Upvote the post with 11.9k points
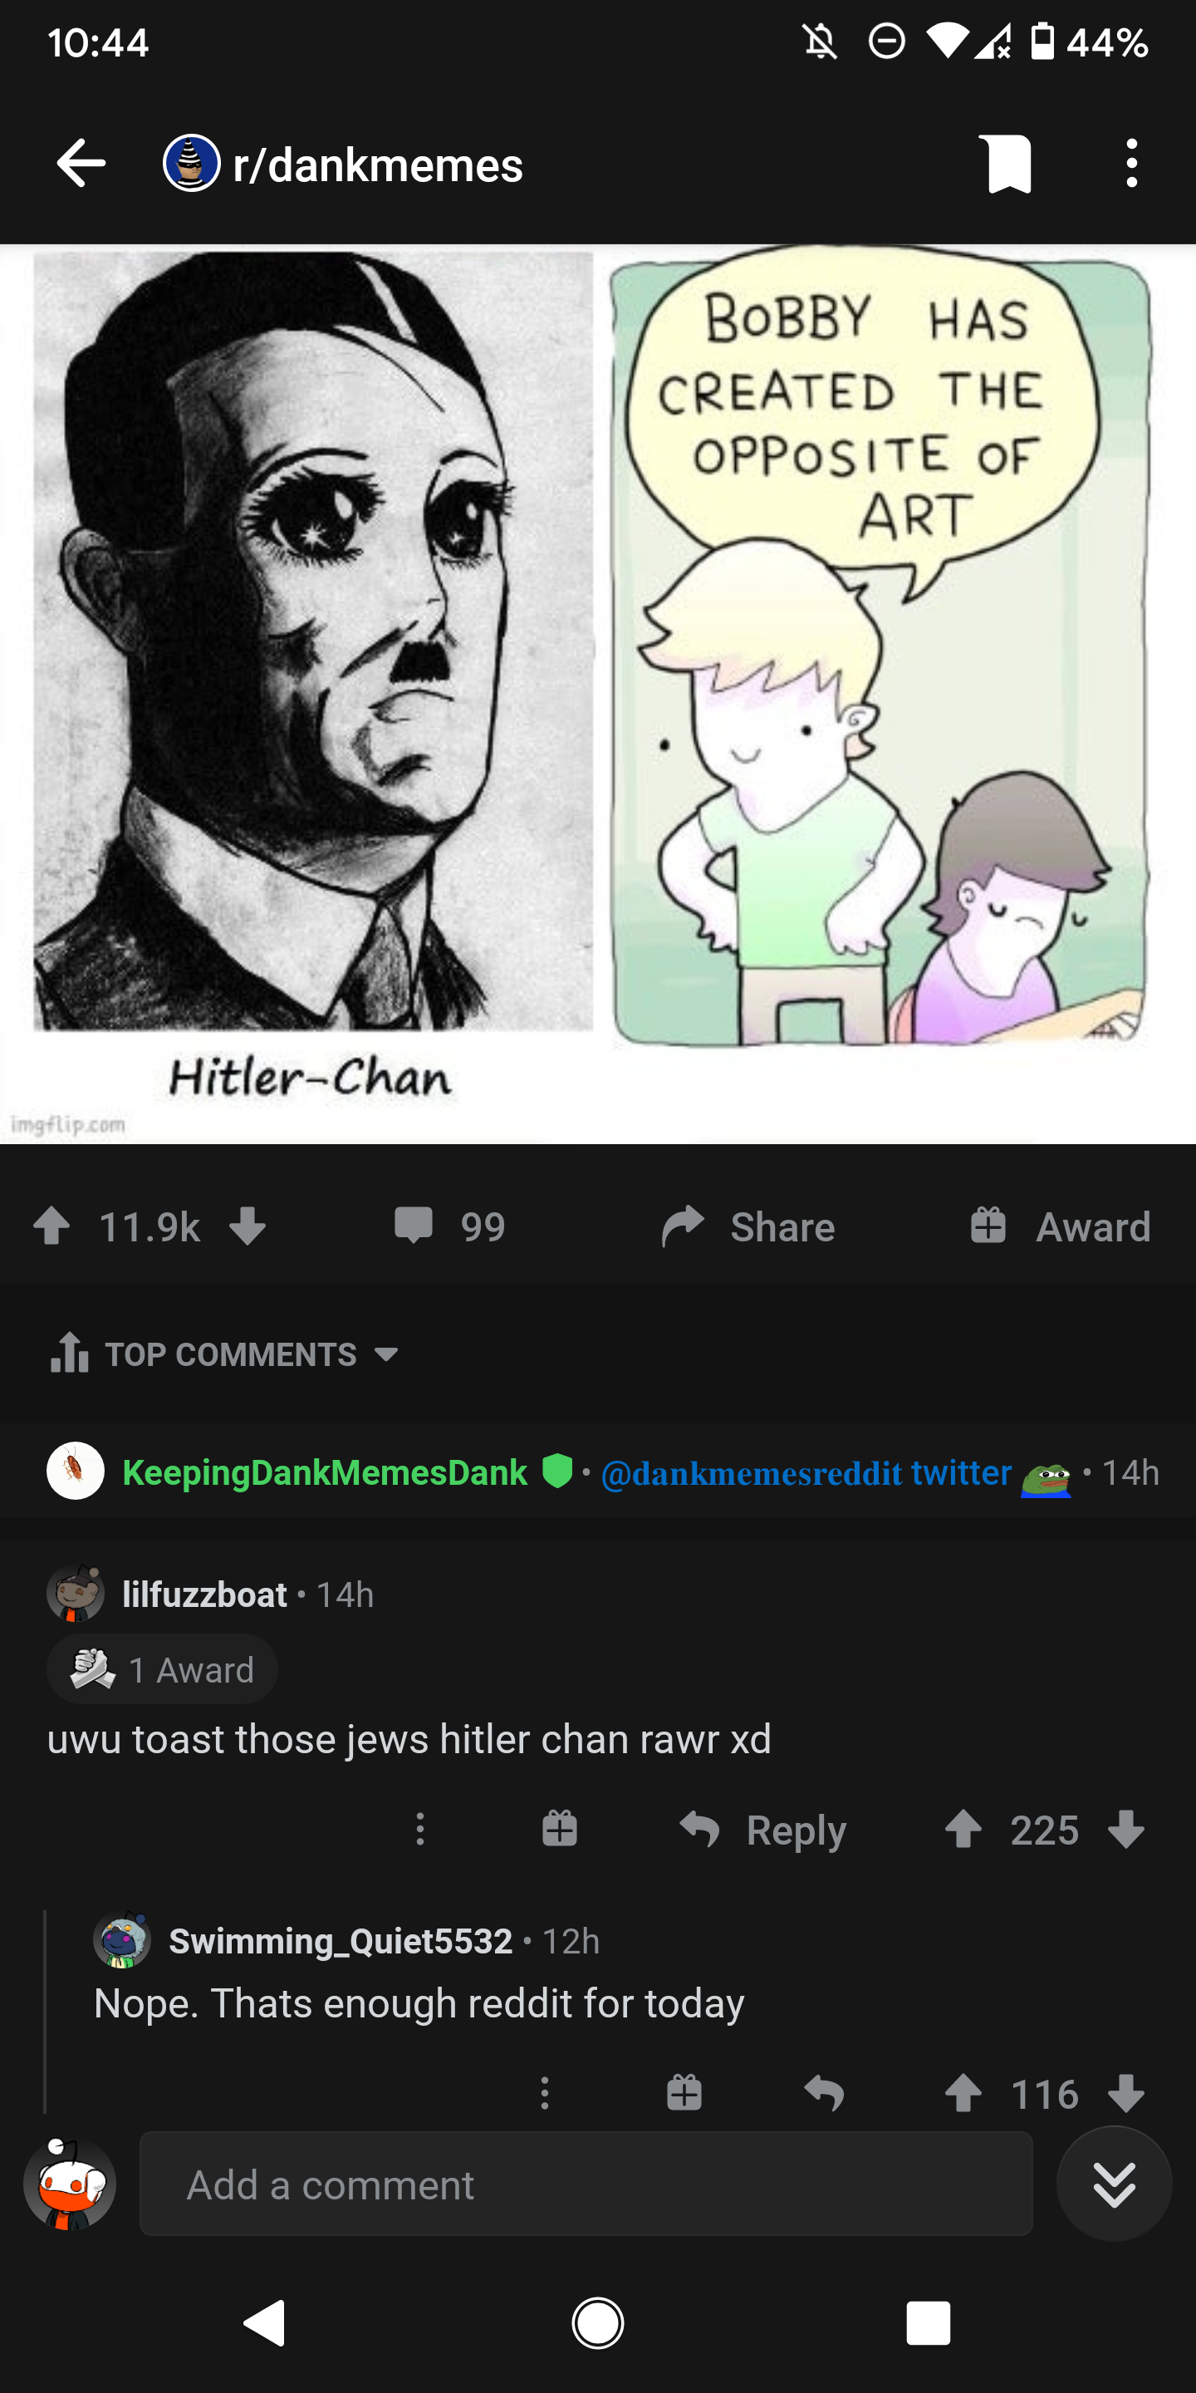Screen dimensions: 1196x2393 pos(52,1226)
